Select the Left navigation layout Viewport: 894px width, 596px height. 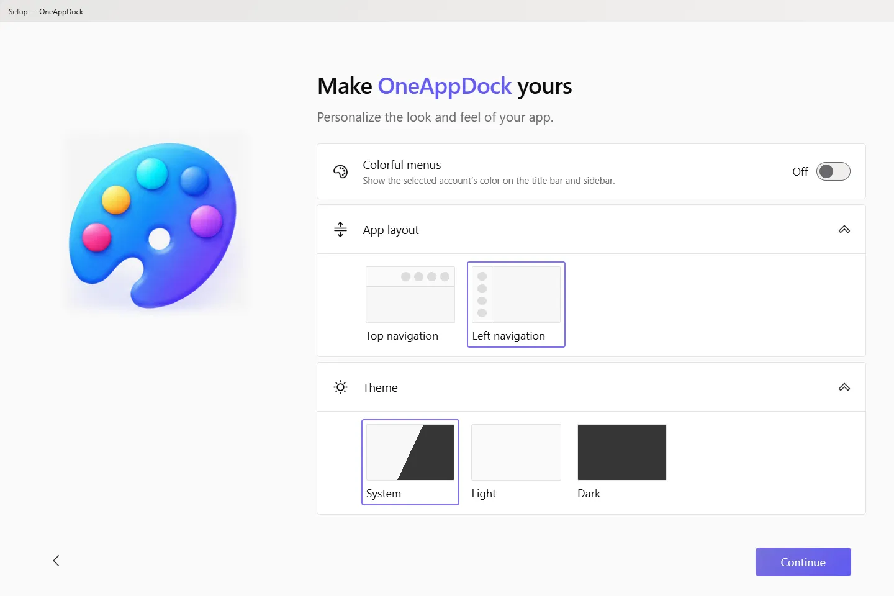tap(516, 304)
